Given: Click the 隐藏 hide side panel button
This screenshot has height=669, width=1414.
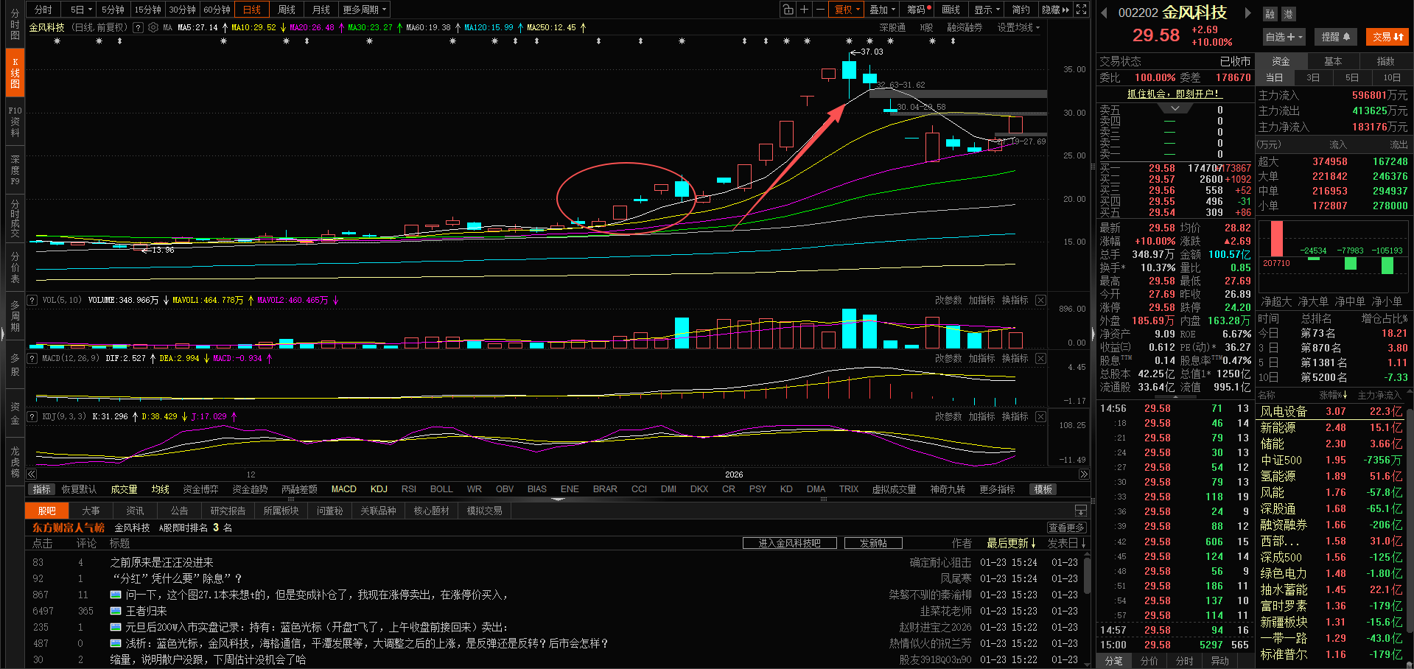Looking at the screenshot, I should point(1055,10).
